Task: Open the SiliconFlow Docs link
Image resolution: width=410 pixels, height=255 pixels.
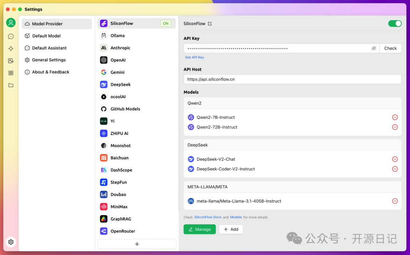Action: [208, 217]
